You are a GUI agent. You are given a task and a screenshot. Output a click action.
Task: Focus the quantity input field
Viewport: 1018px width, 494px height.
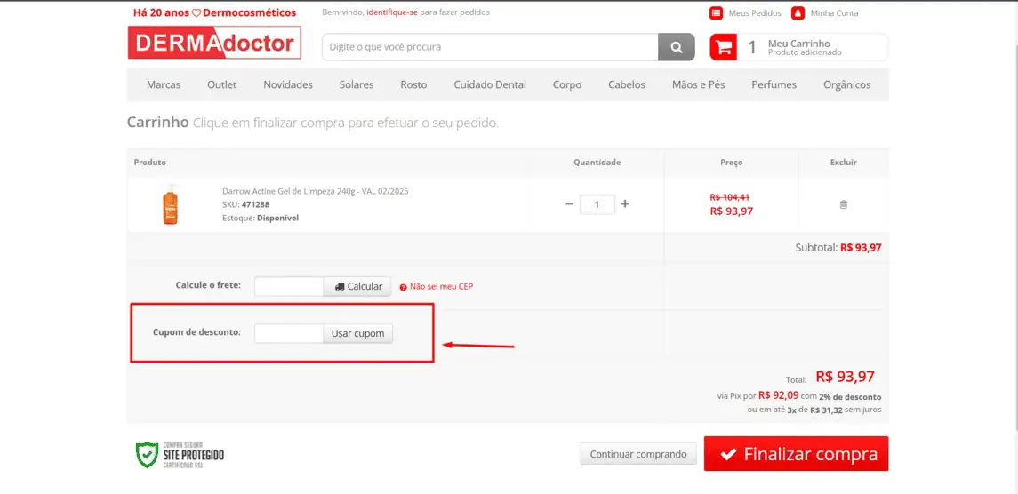click(x=597, y=204)
